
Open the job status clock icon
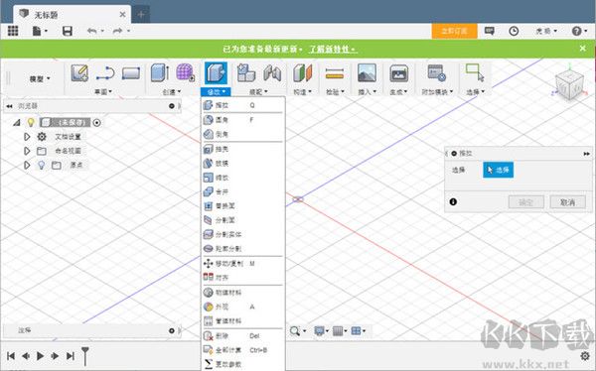coord(514,31)
